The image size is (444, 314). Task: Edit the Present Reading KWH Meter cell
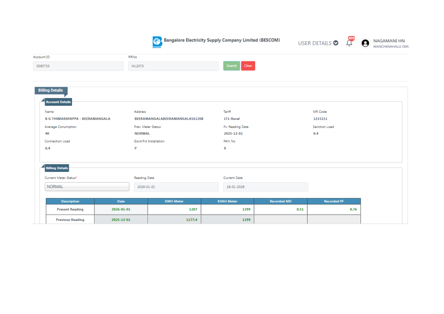coord(174,209)
